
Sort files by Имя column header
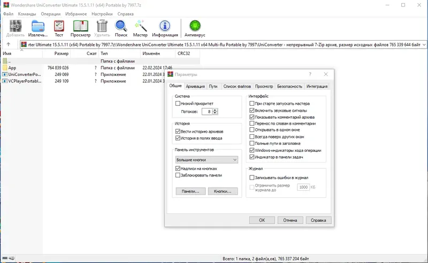[21, 53]
